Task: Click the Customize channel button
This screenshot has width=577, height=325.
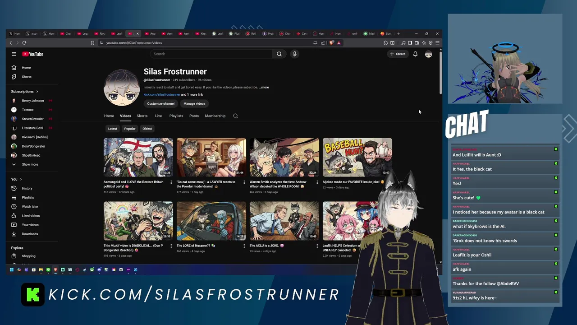Action: coord(160,104)
